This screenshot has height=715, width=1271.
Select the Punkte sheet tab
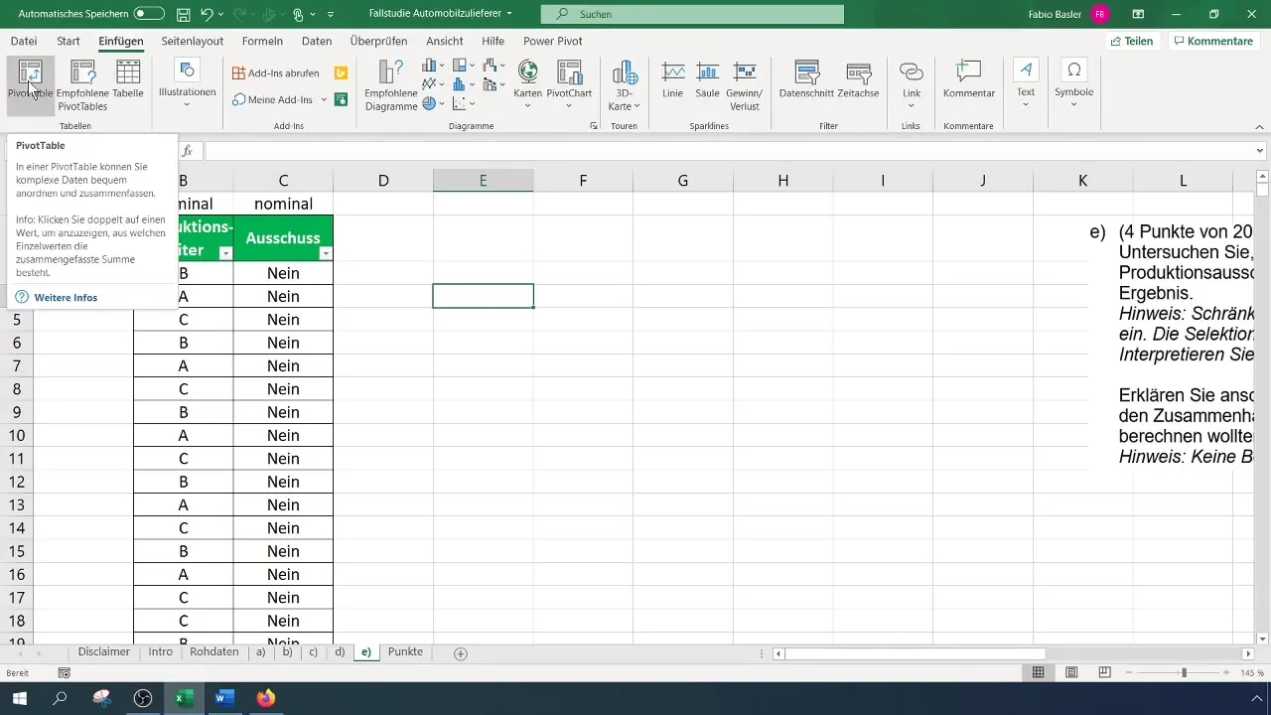(x=405, y=652)
